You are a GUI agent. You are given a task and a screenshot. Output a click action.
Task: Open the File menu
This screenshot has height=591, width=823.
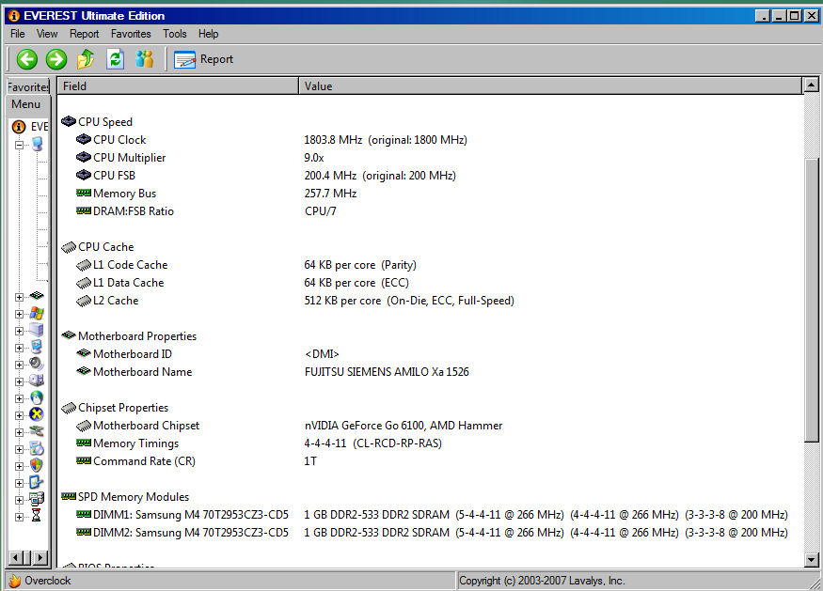pos(17,34)
